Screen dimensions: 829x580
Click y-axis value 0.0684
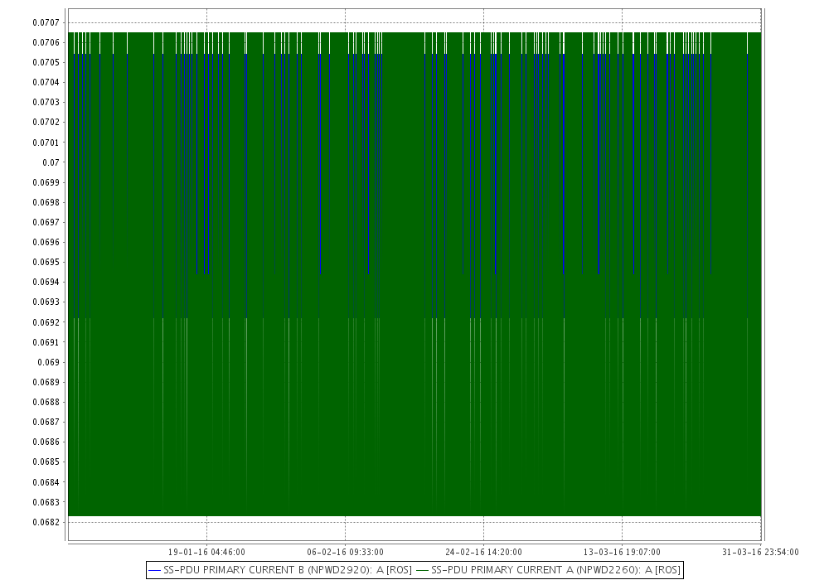coord(46,482)
